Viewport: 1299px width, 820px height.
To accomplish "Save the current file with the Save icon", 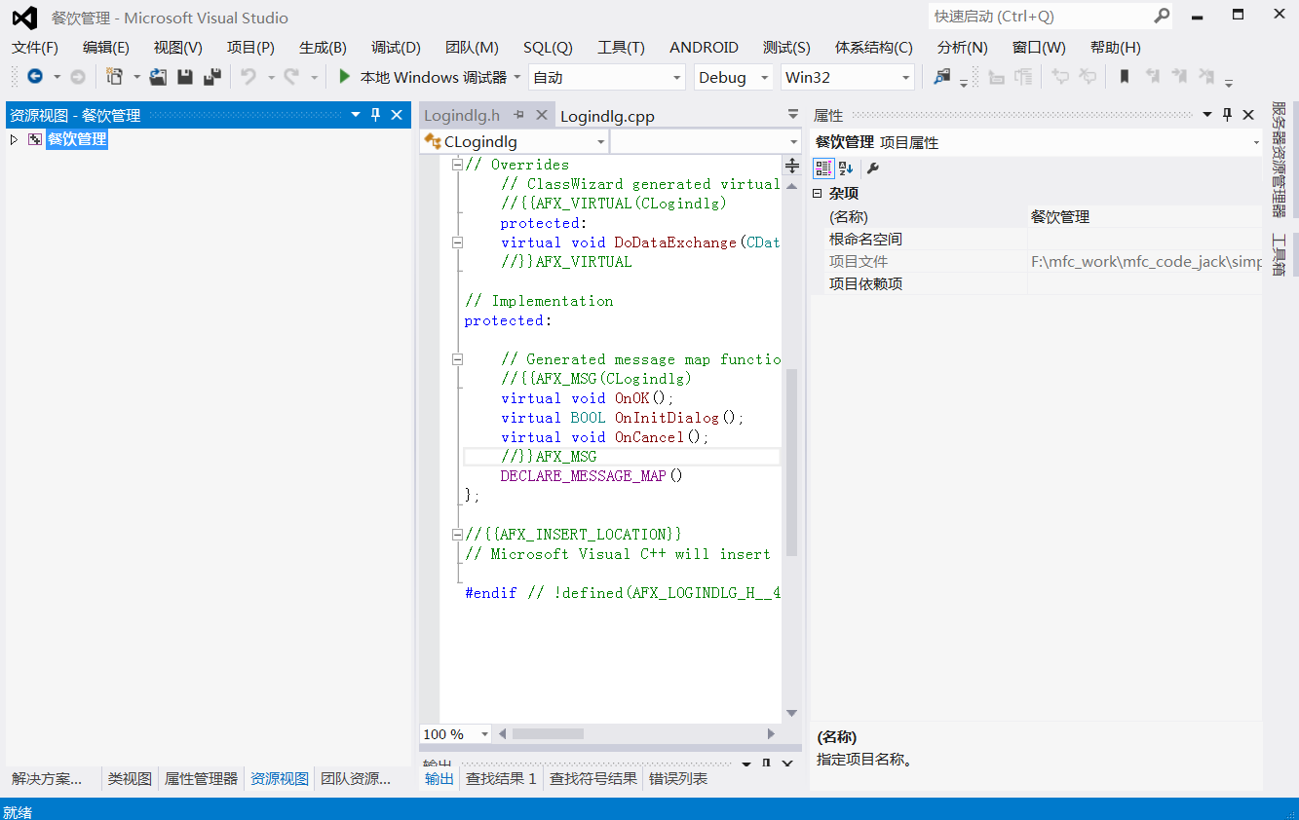I will pyautogui.click(x=186, y=77).
